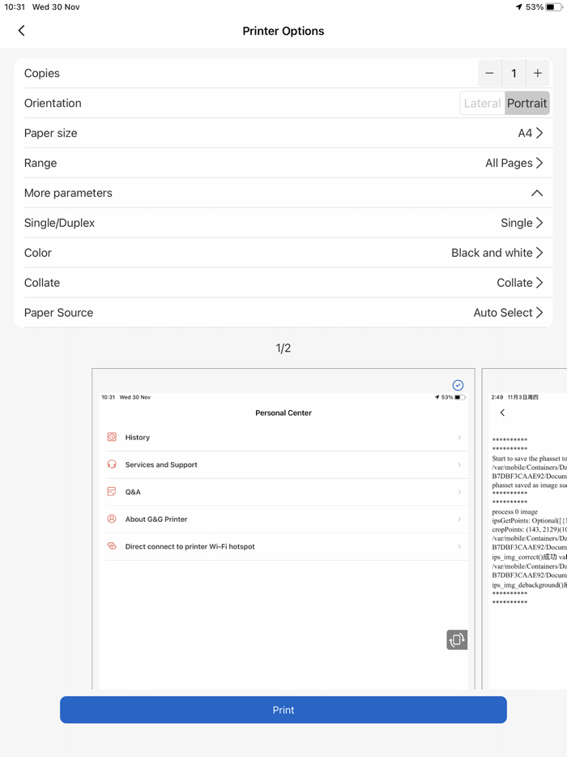Viewport: 567px width, 757px height.
Task: Go back using the top-left arrow
Action: click(x=21, y=31)
